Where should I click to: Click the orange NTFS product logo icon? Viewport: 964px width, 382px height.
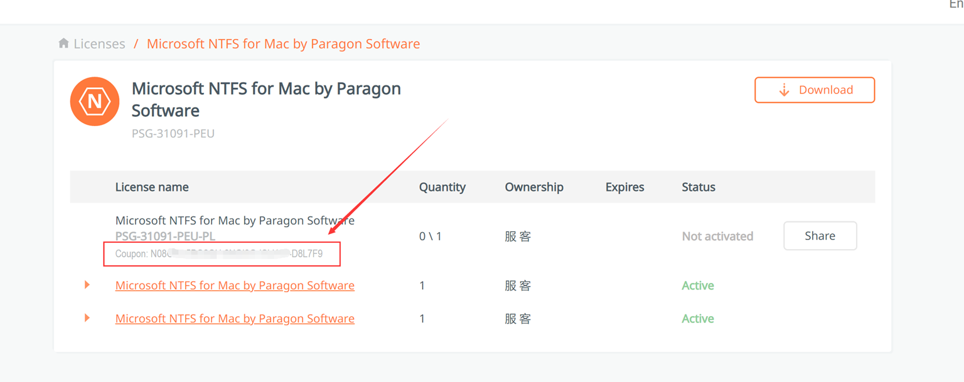coord(95,102)
